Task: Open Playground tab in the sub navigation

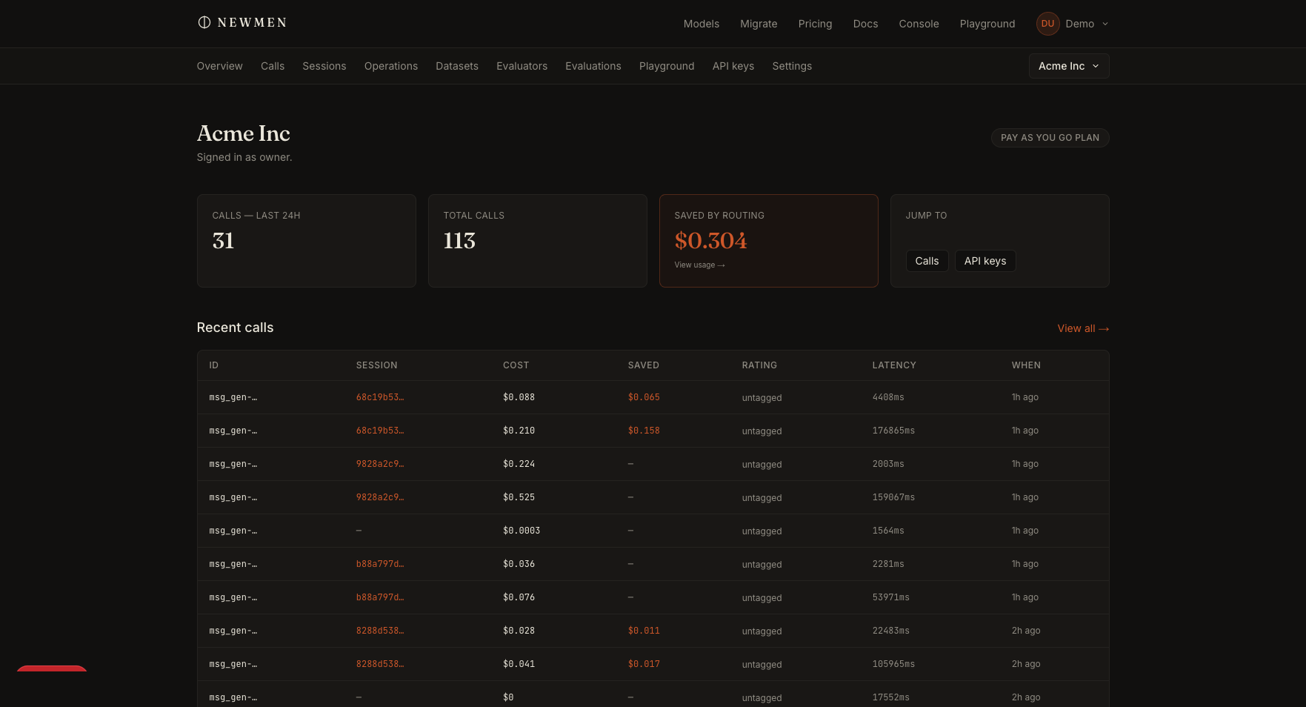Action: [667, 66]
